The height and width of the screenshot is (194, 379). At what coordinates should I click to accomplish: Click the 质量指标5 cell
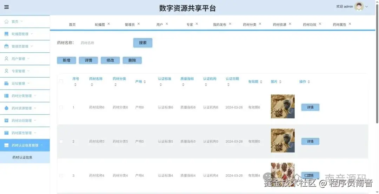pos(188,141)
